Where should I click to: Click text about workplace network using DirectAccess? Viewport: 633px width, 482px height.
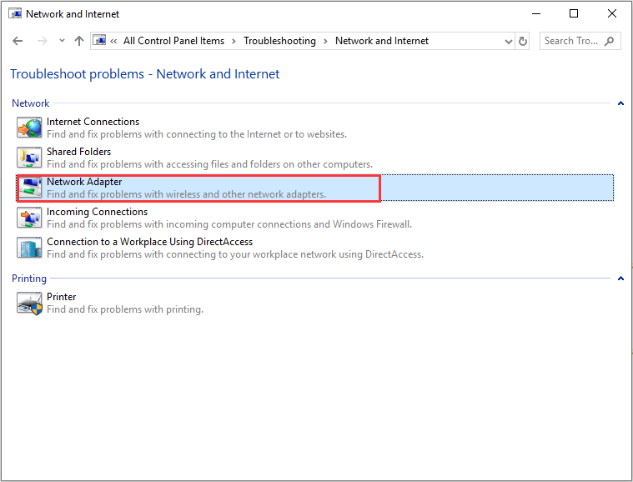(x=235, y=254)
